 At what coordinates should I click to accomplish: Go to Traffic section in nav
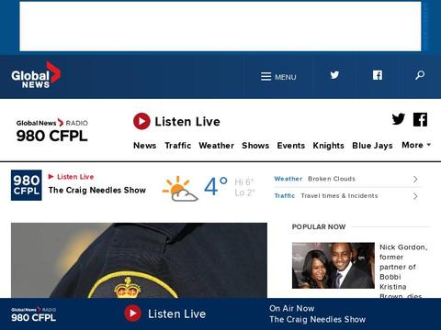pos(178,146)
